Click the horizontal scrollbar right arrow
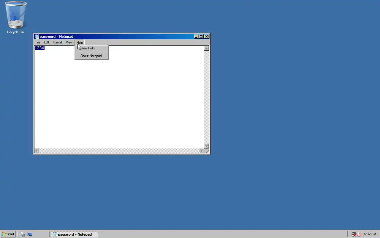This screenshot has width=380, height=238. (202, 151)
